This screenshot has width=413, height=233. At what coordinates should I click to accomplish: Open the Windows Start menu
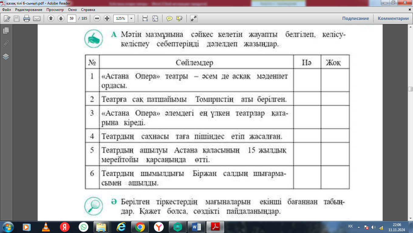point(8,227)
